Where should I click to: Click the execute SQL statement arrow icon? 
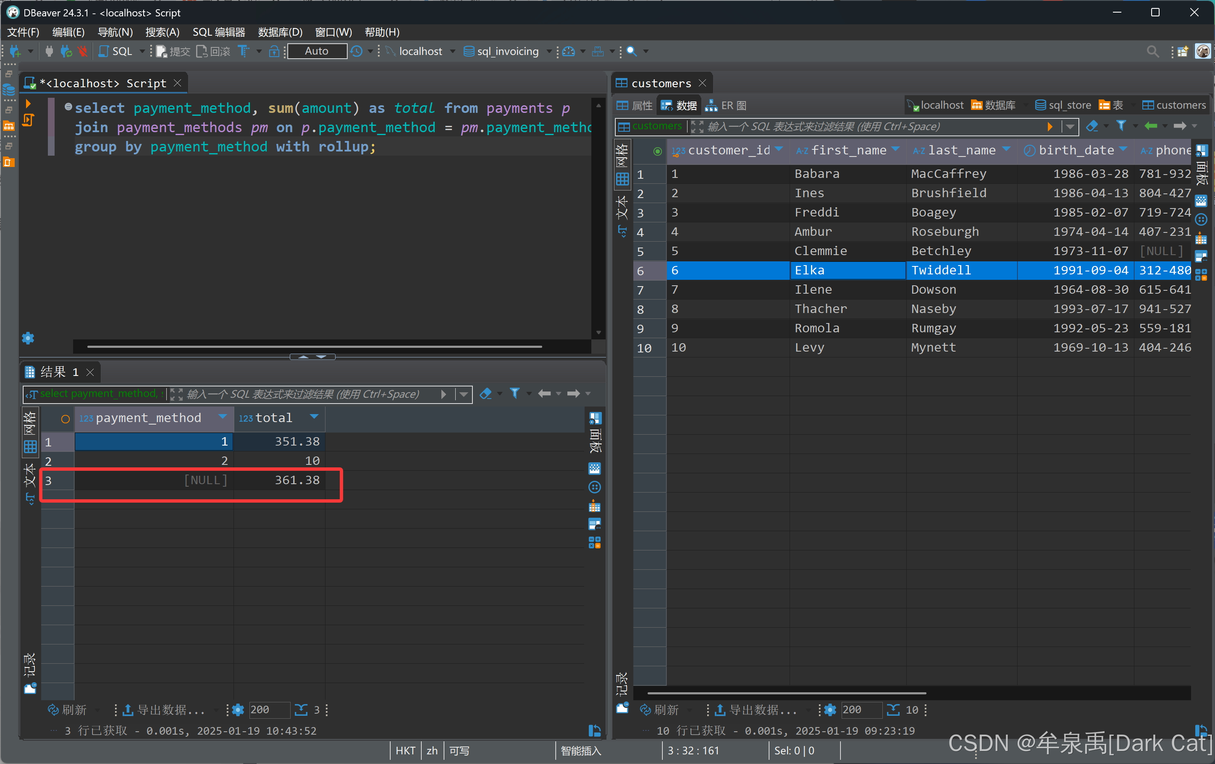click(x=28, y=104)
